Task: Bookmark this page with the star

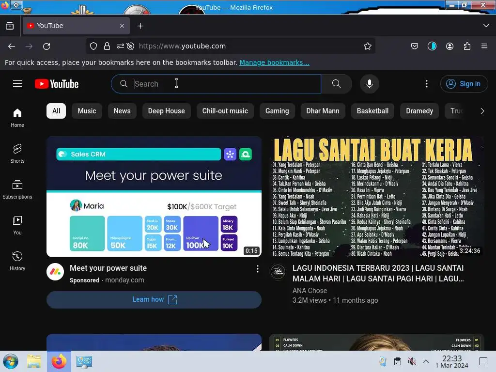Action: click(x=367, y=46)
